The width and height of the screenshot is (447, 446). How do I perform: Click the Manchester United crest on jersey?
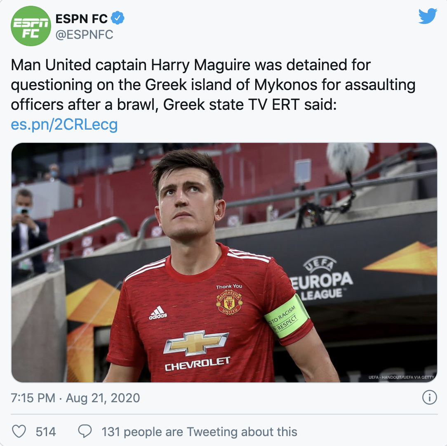pos(229,302)
